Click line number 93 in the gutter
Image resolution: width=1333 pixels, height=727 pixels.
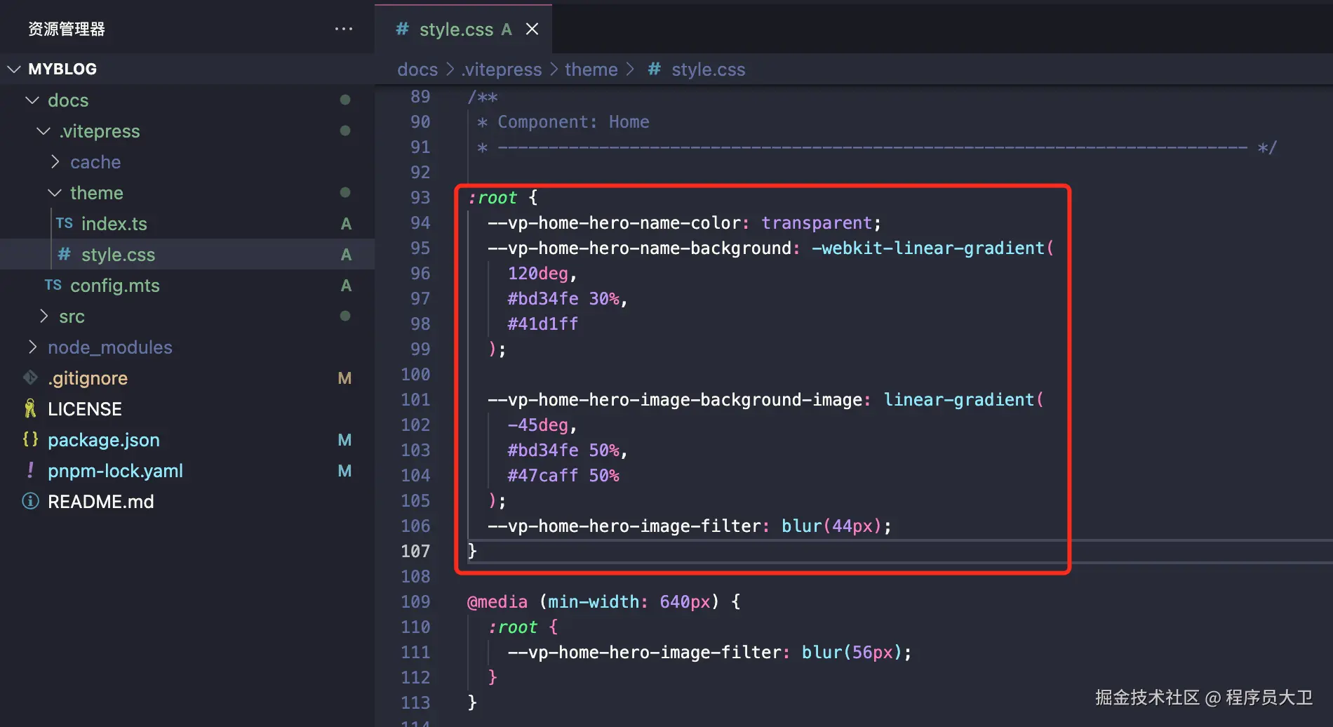pyautogui.click(x=420, y=198)
